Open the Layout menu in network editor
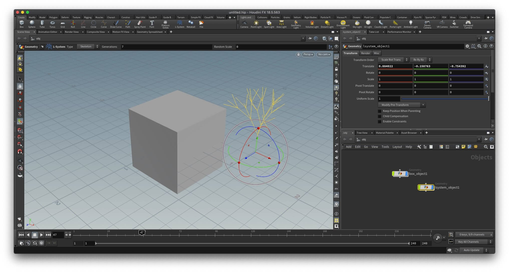509x272 pixels. pos(397,147)
